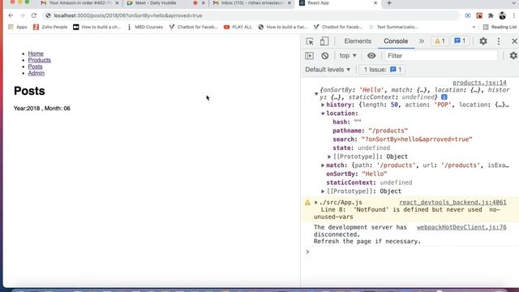This screenshot has height=292, width=519.
Task: Switch to the Console tab
Action: [396, 41]
